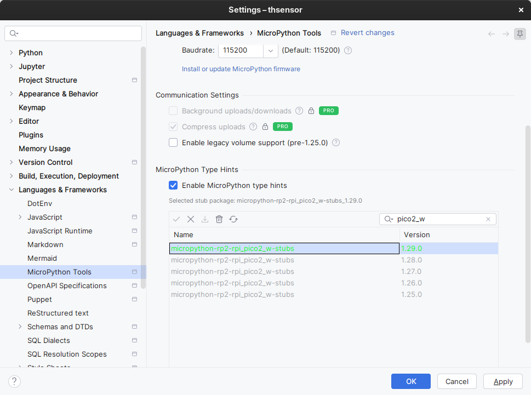Select the stub row with version 1.26.0

point(334,283)
